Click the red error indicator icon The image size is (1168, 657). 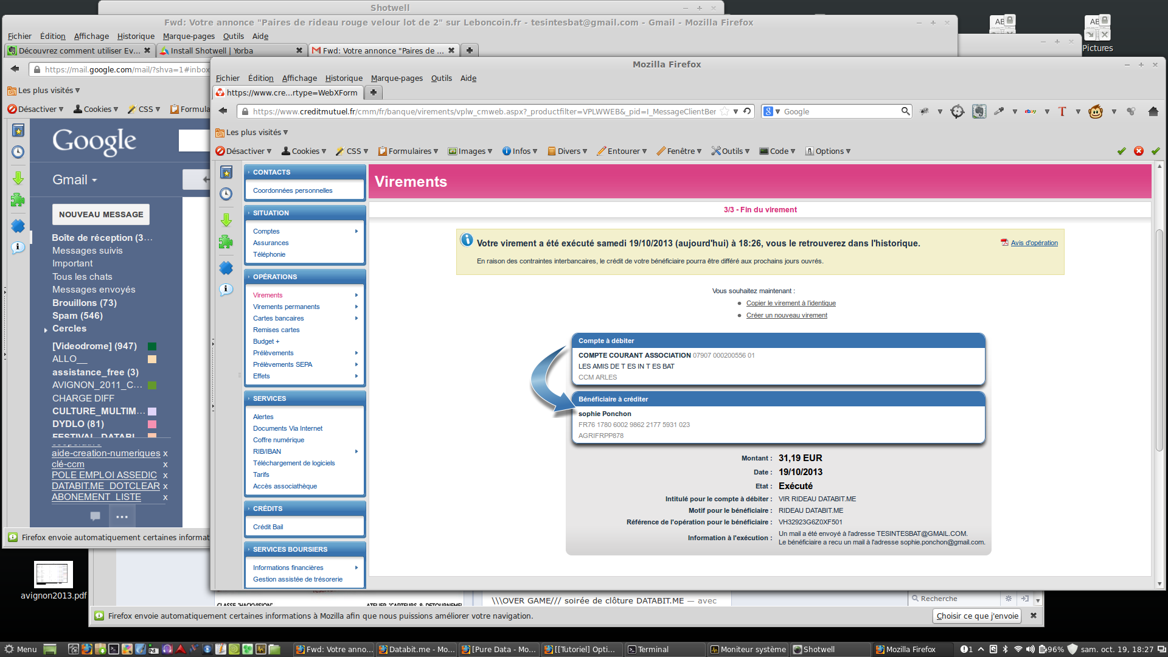tap(1139, 151)
